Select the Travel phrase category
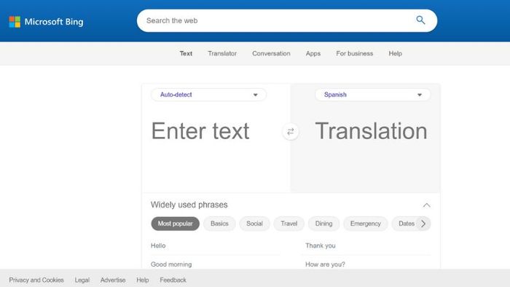Screen dimensions: 510x287 289,224
